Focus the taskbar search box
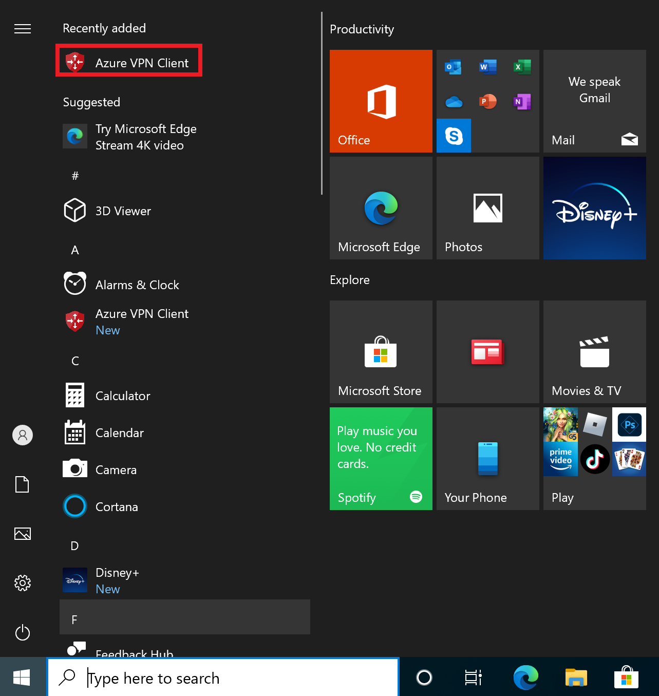 (223, 678)
